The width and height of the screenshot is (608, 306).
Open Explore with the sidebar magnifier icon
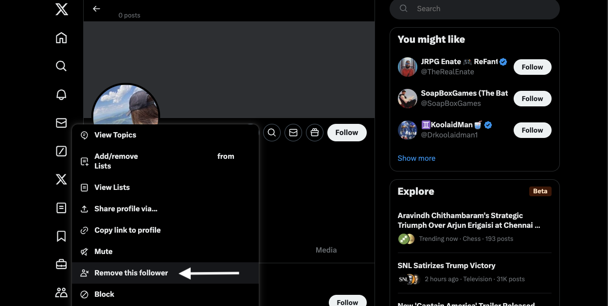[x=61, y=66]
